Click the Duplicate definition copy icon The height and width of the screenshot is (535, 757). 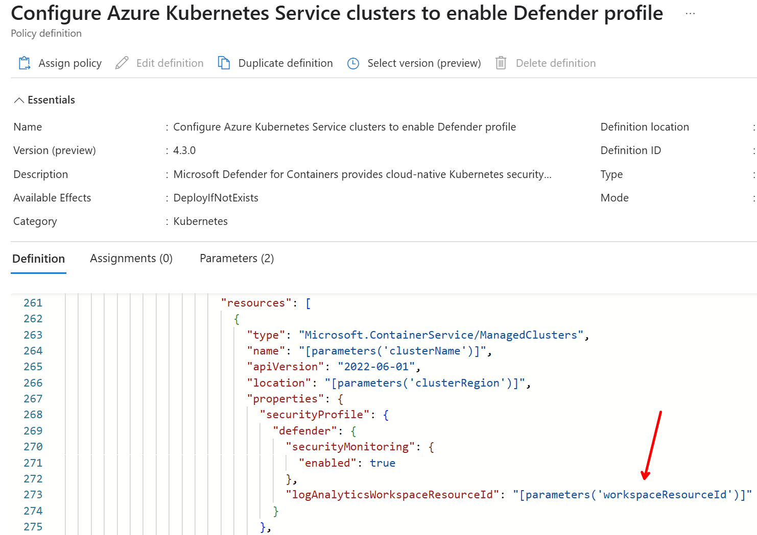224,63
